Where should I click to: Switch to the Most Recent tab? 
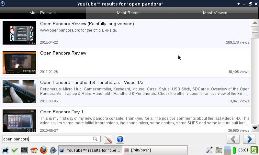pyautogui.click(x=129, y=13)
